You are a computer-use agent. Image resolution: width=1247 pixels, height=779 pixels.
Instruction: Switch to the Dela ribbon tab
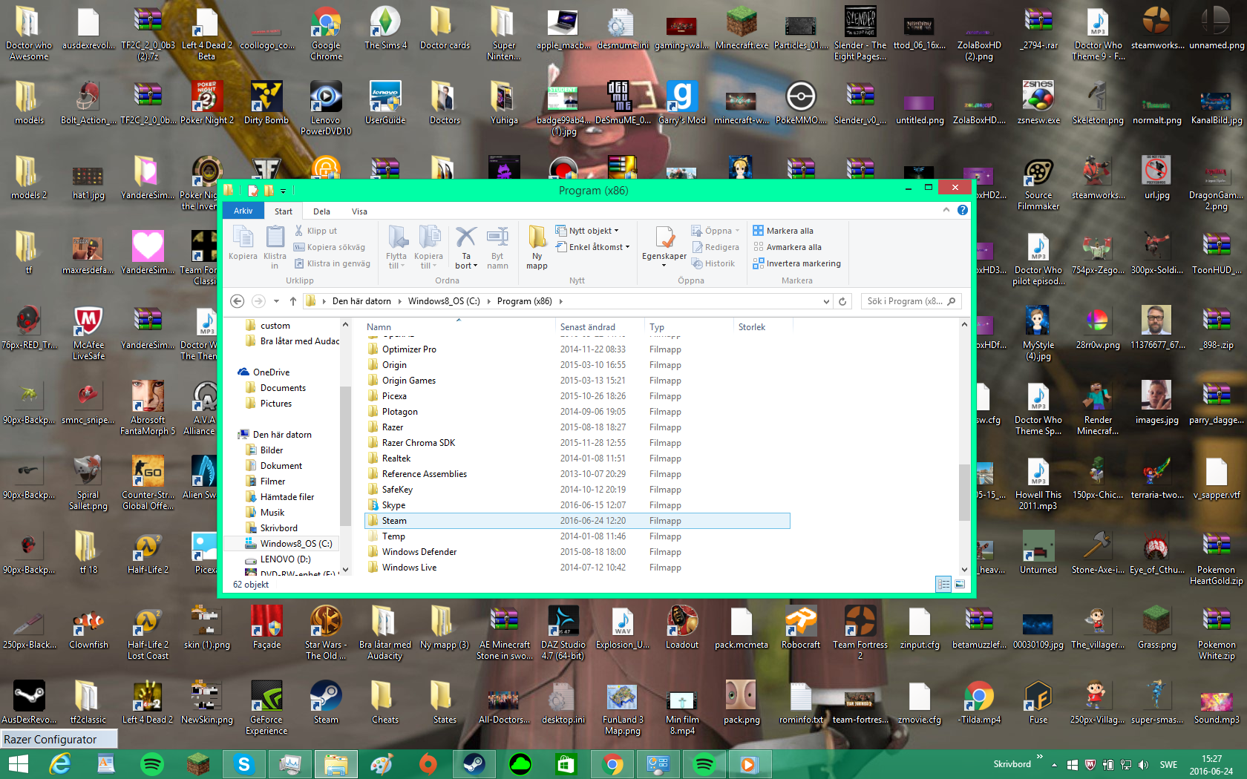coord(322,211)
